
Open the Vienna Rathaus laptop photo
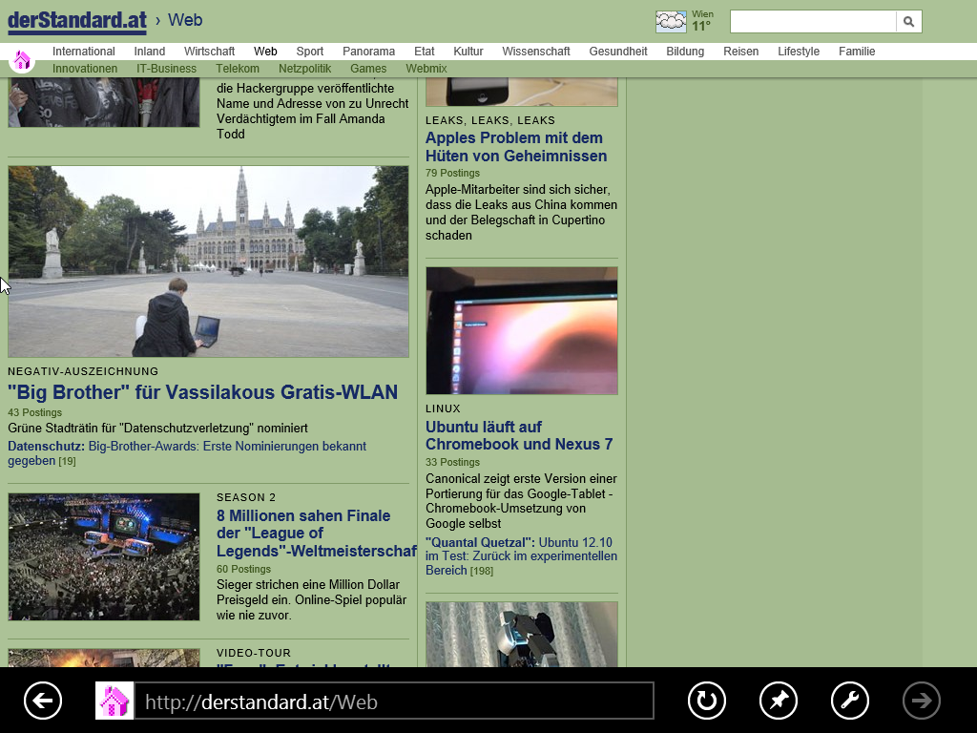coord(208,262)
